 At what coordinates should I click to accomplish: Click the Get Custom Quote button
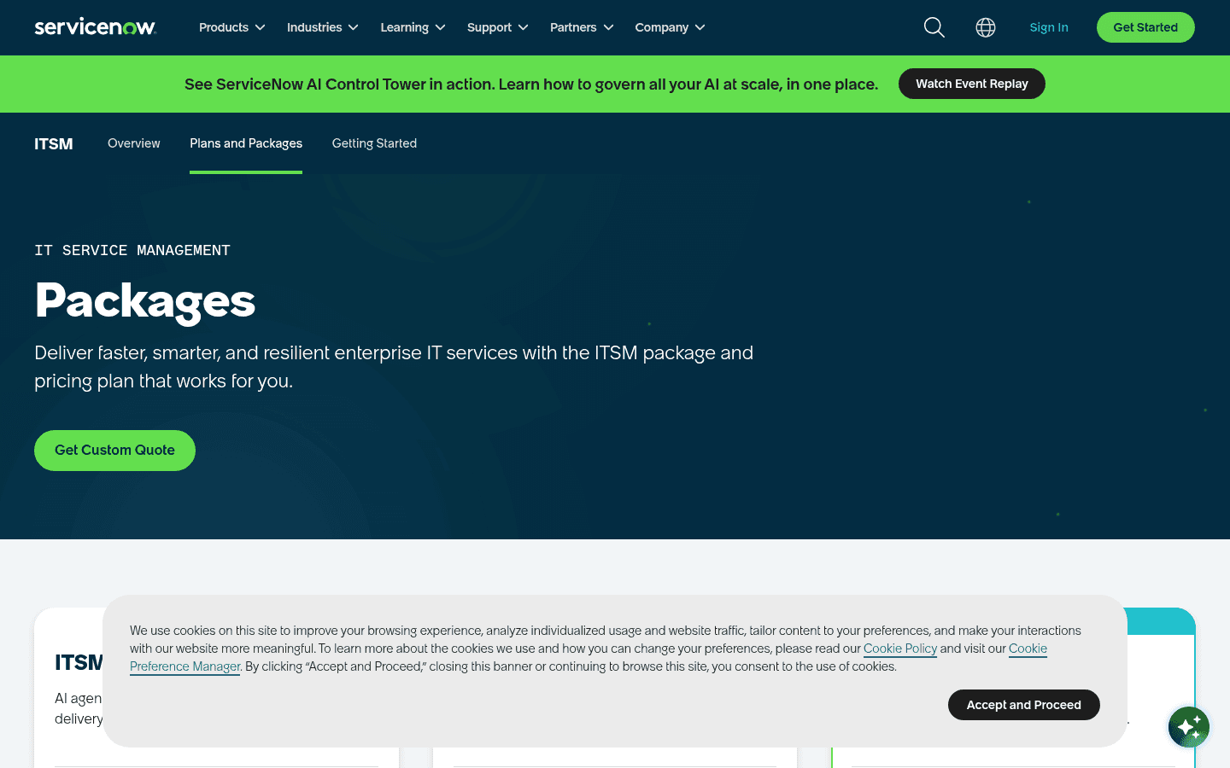(x=114, y=450)
